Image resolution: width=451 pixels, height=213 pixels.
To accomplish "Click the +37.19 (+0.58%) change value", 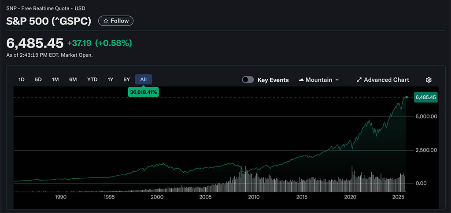I will (100, 43).
